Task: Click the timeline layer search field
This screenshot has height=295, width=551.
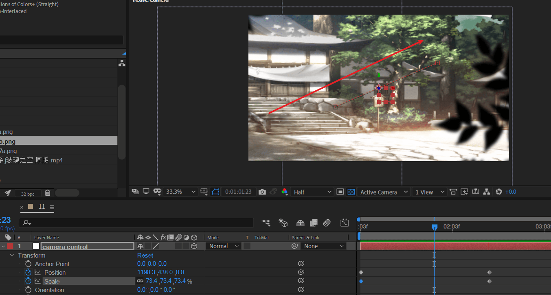Action: point(136,223)
